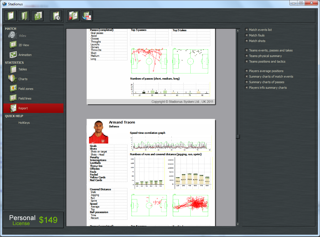Screen dimensions: 320x237
Task: Close the Stadionus window
Action: point(311,3)
